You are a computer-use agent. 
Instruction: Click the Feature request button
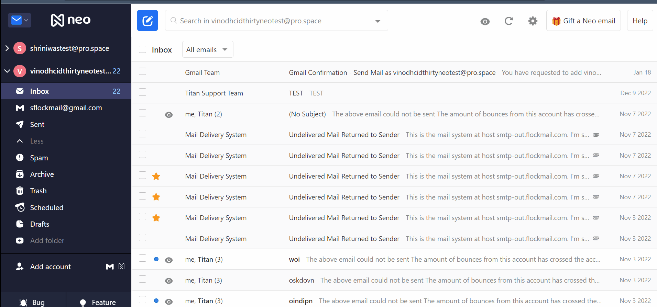(99, 300)
